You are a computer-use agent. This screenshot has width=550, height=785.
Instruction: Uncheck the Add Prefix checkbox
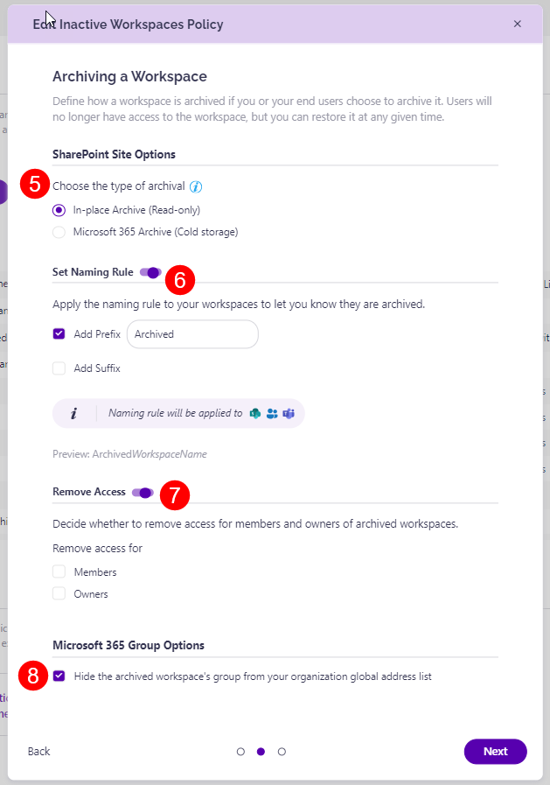(59, 333)
